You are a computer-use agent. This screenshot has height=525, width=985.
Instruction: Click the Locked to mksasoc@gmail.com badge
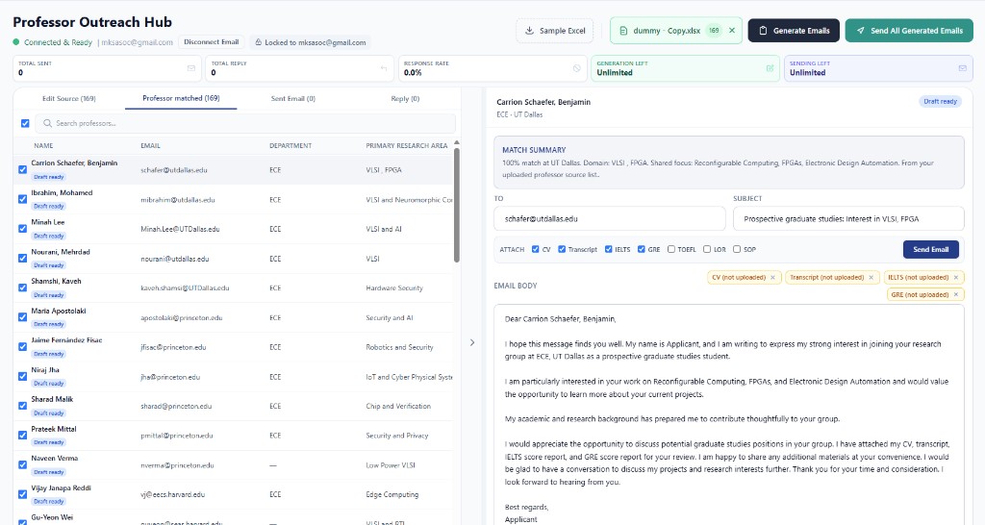click(x=310, y=42)
